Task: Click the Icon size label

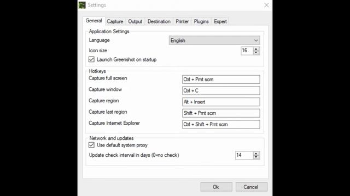Action: tap(98, 51)
